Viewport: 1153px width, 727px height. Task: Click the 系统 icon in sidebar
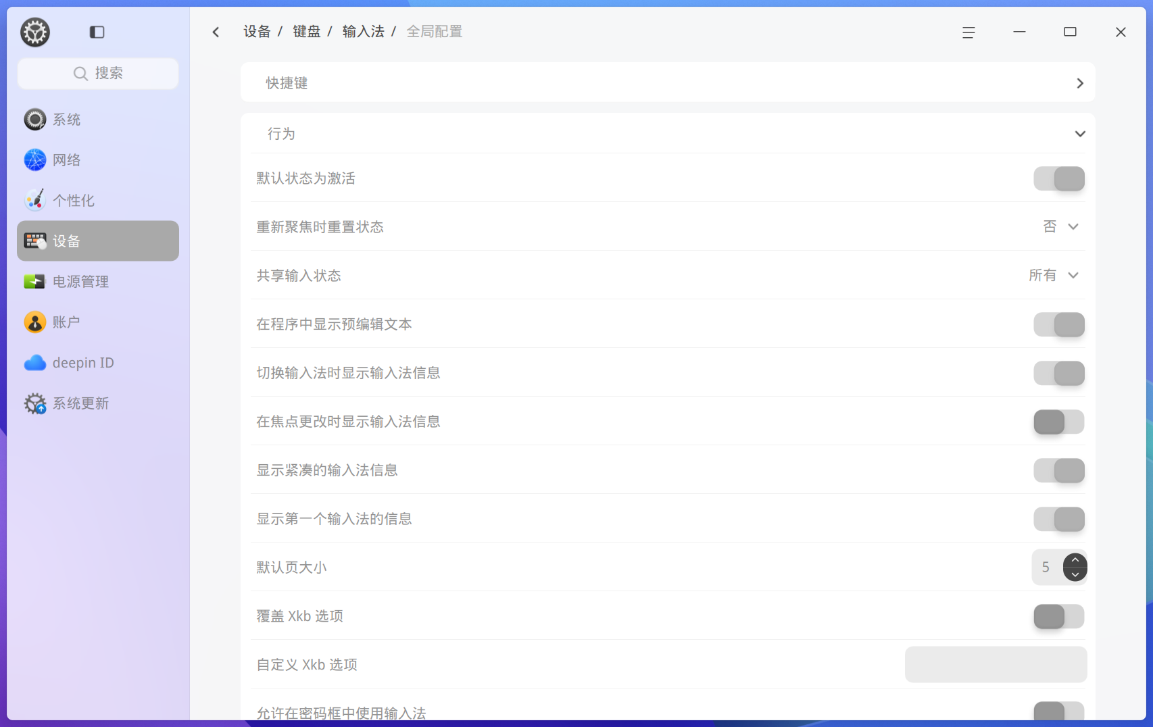tap(35, 120)
